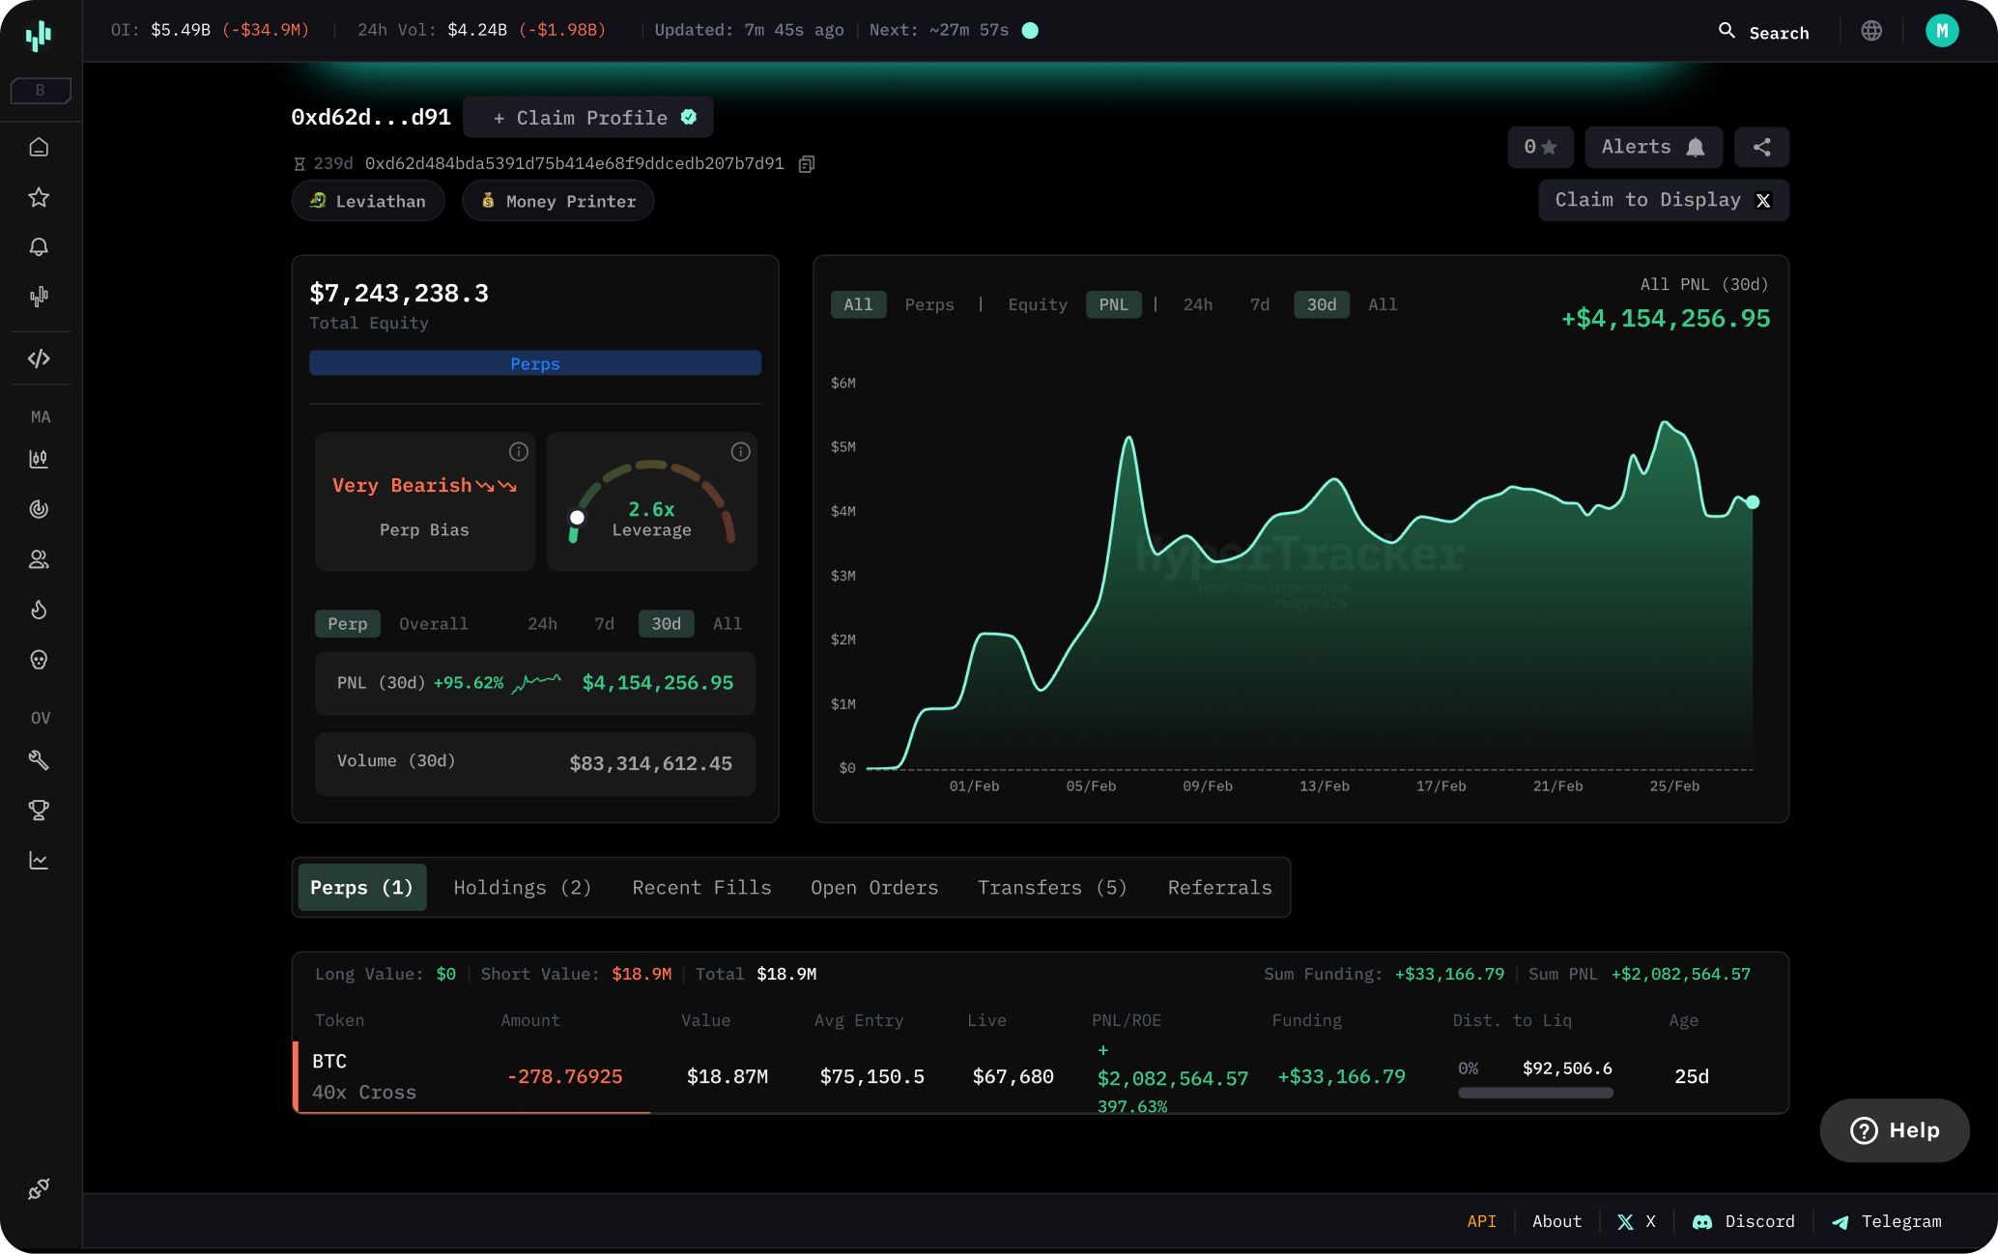
Task: Click the flame icon in the sidebar
Action: [x=39, y=610]
